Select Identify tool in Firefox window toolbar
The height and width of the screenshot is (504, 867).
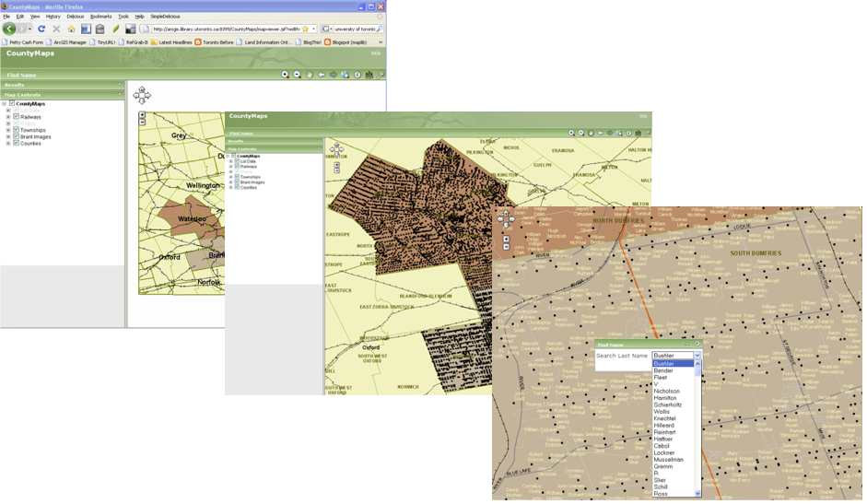point(357,75)
